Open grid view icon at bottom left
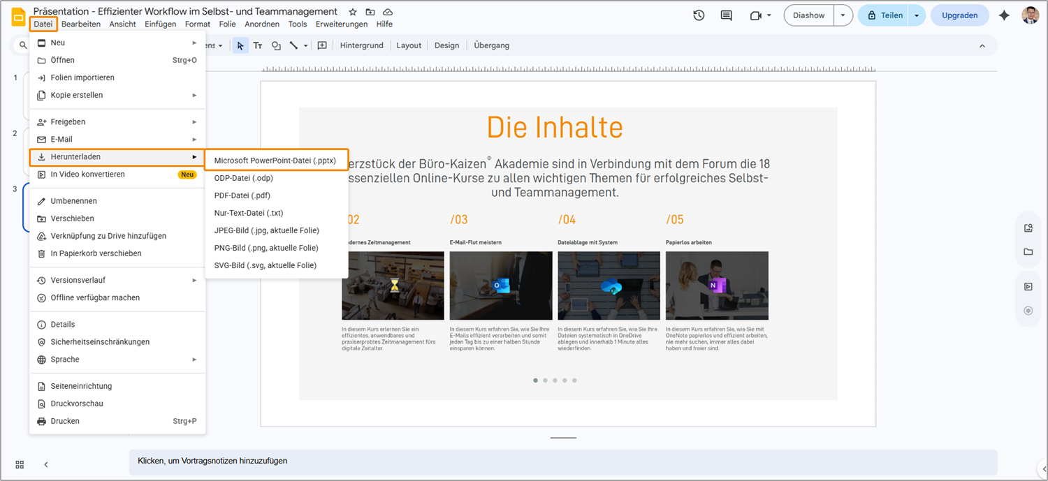Screen dimensions: 1048x481 click(20, 464)
